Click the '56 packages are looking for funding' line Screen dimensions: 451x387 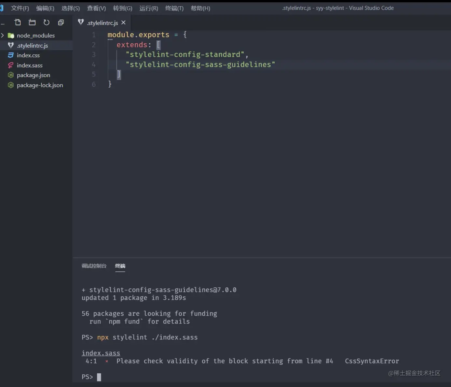[x=149, y=313]
